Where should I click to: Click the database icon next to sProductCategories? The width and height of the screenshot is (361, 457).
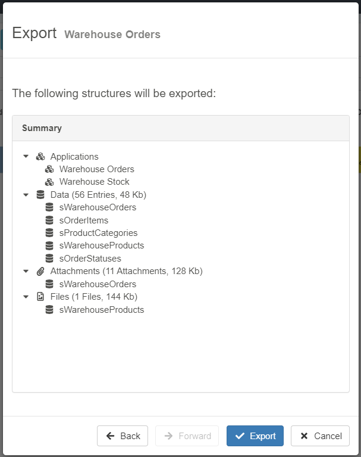(49, 233)
